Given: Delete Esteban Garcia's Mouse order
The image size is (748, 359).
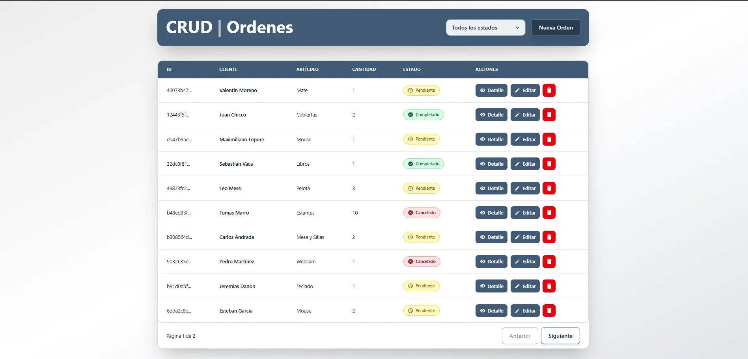Looking at the screenshot, I should coord(549,311).
